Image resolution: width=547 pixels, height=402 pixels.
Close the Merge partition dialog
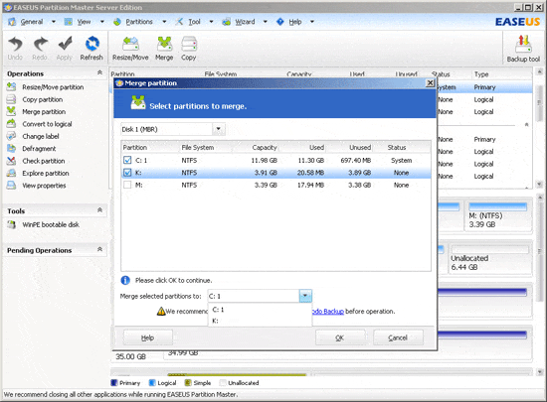(x=430, y=82)
